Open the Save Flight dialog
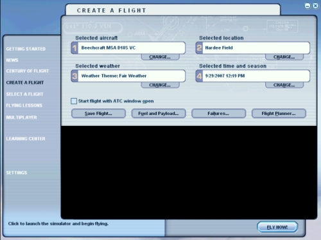321x240 pixels. [98, 114]
